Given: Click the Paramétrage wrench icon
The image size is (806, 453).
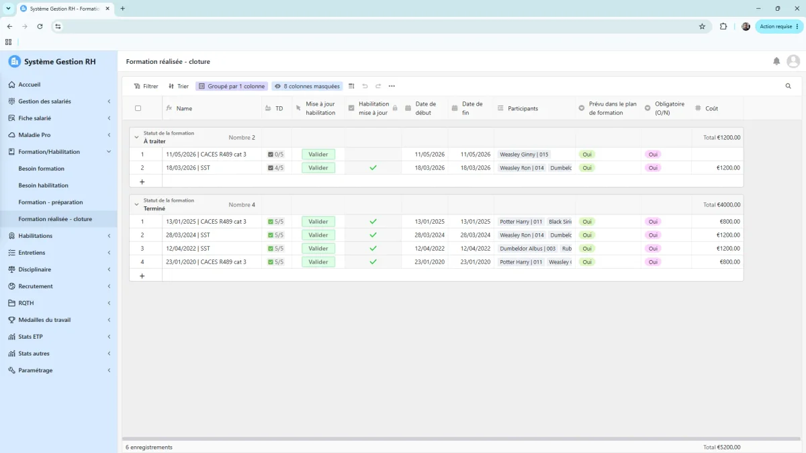Looking at the screenshot, I should point(11,370).
